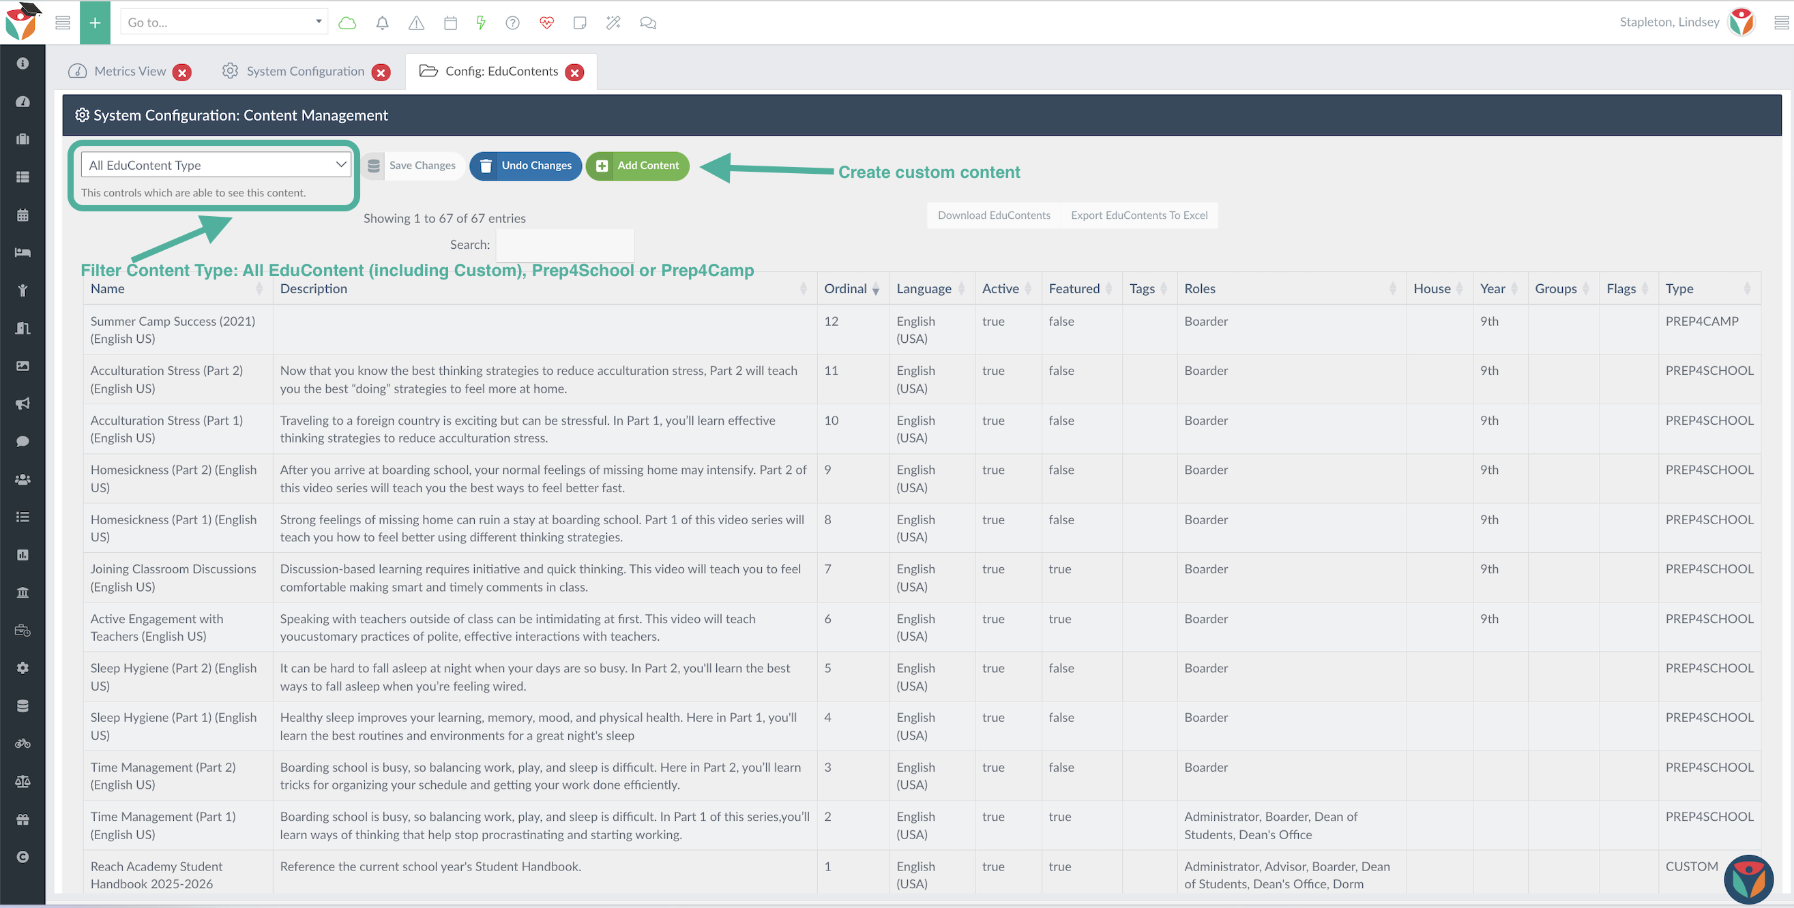1794x908 pixels.
Task: Open the Go to... dropdown
Action: 224,22
